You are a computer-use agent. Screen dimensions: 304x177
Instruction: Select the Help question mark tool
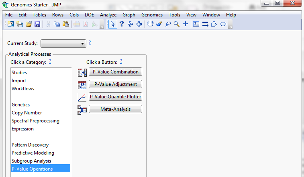pyautogui.click(x=122, y=24)
